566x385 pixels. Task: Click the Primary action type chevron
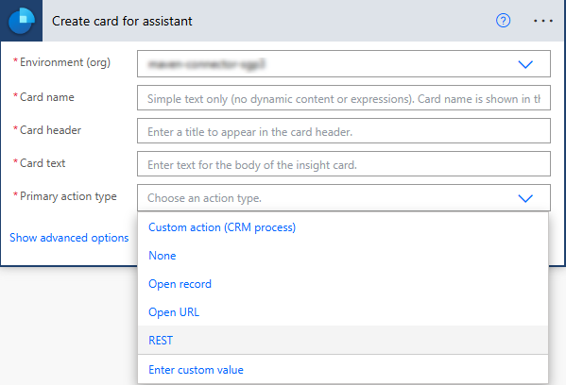[x=525, y=198]
